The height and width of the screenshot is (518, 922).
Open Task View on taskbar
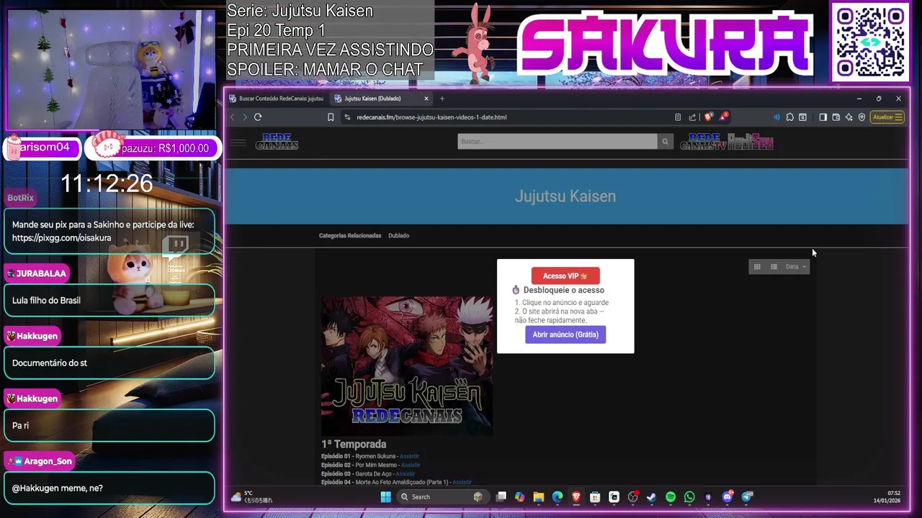[501, 497]
